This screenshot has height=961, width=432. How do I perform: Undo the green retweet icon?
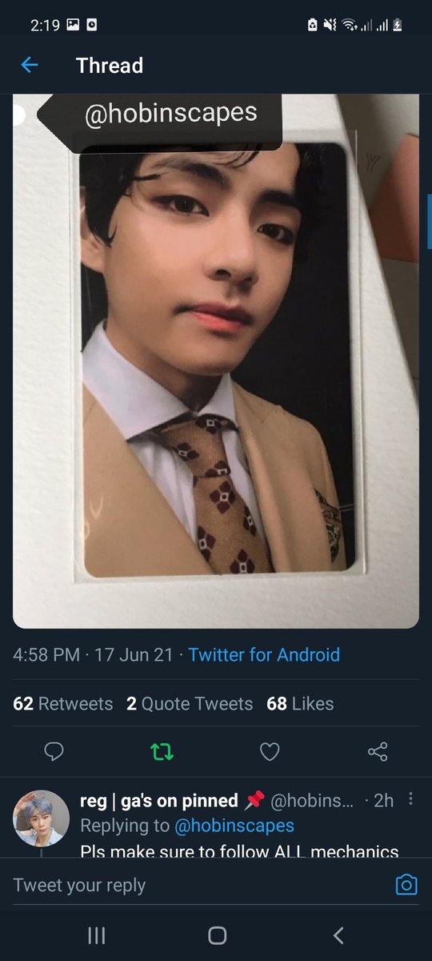(x=162, y=751)
